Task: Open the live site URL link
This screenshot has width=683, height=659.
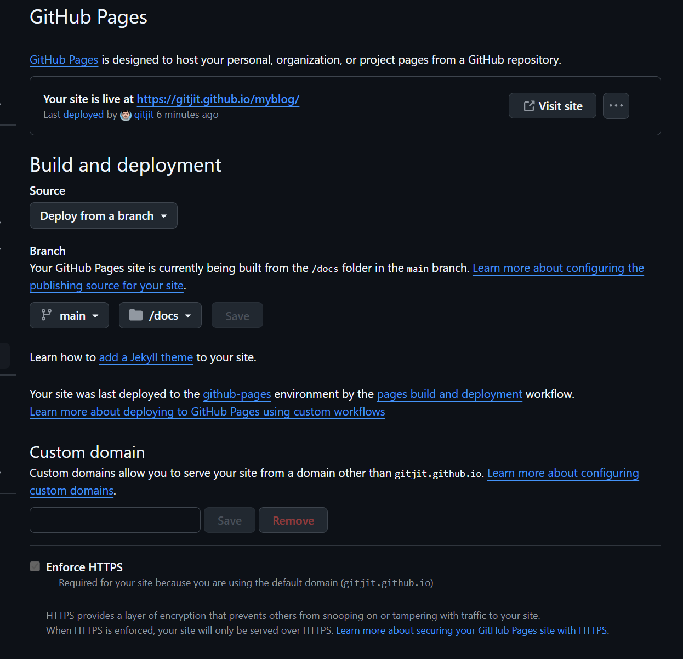Action: coord(218,99)
